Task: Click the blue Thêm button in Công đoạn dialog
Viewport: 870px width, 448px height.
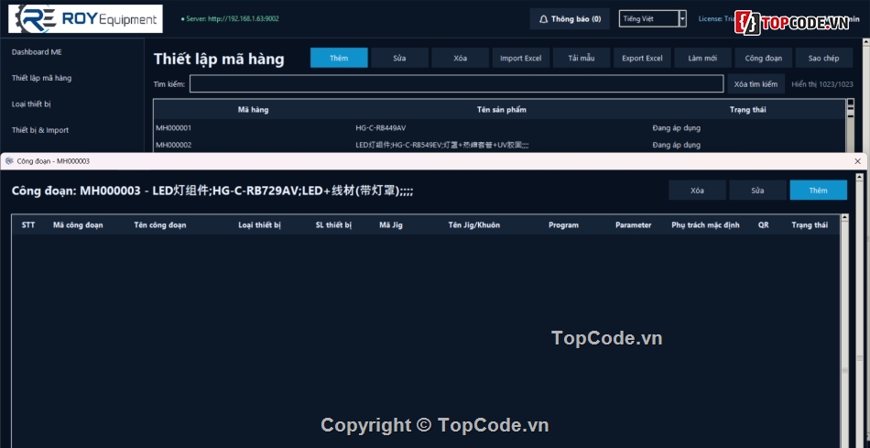Action: (819, 190)
